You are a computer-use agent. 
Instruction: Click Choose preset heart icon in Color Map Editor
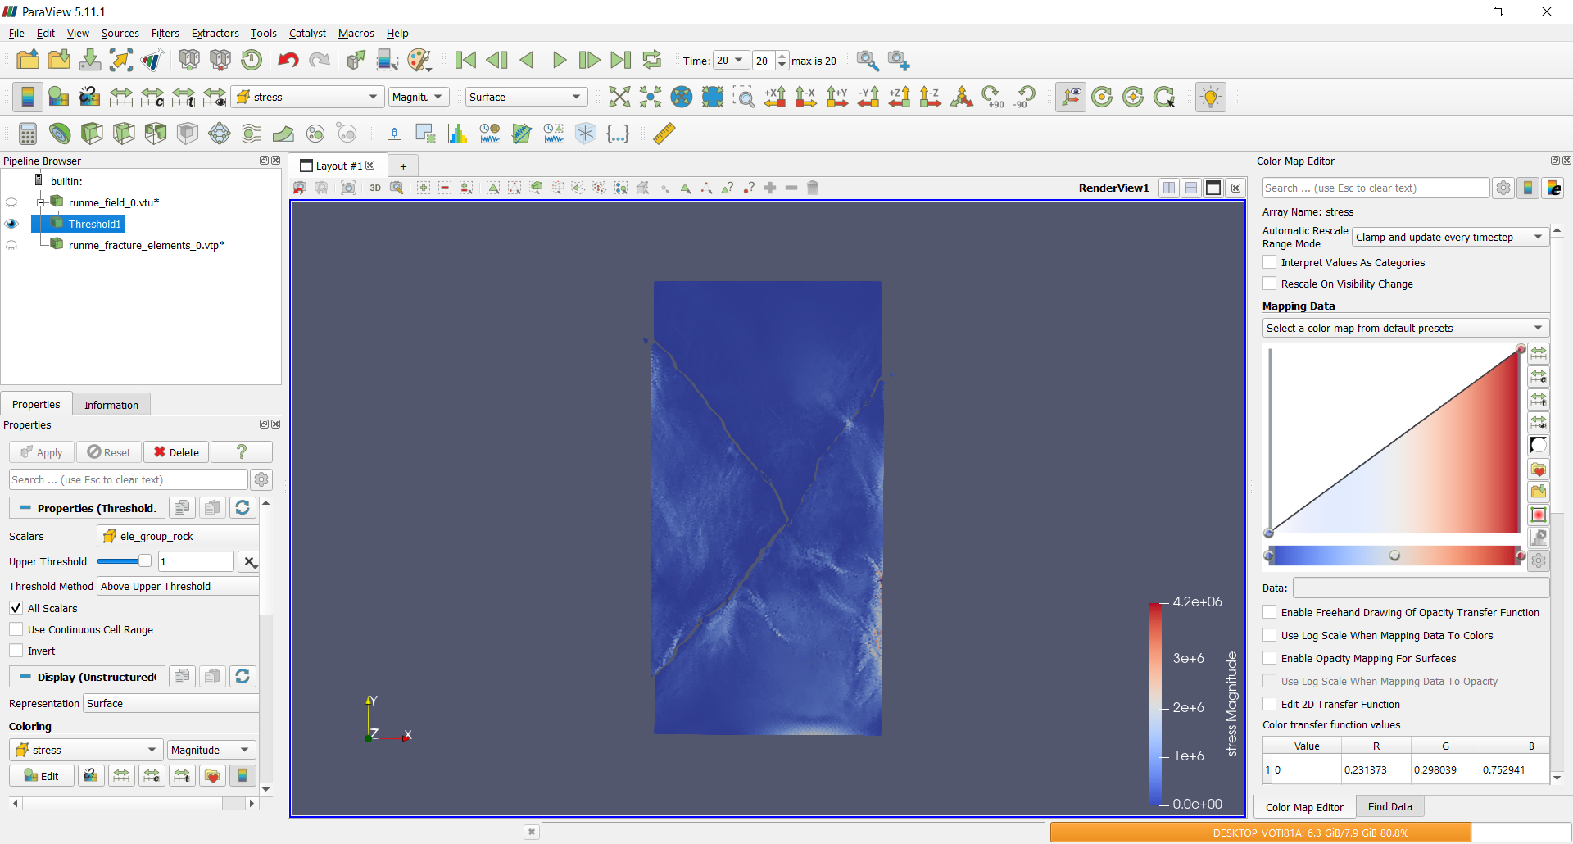[1539, 470]
